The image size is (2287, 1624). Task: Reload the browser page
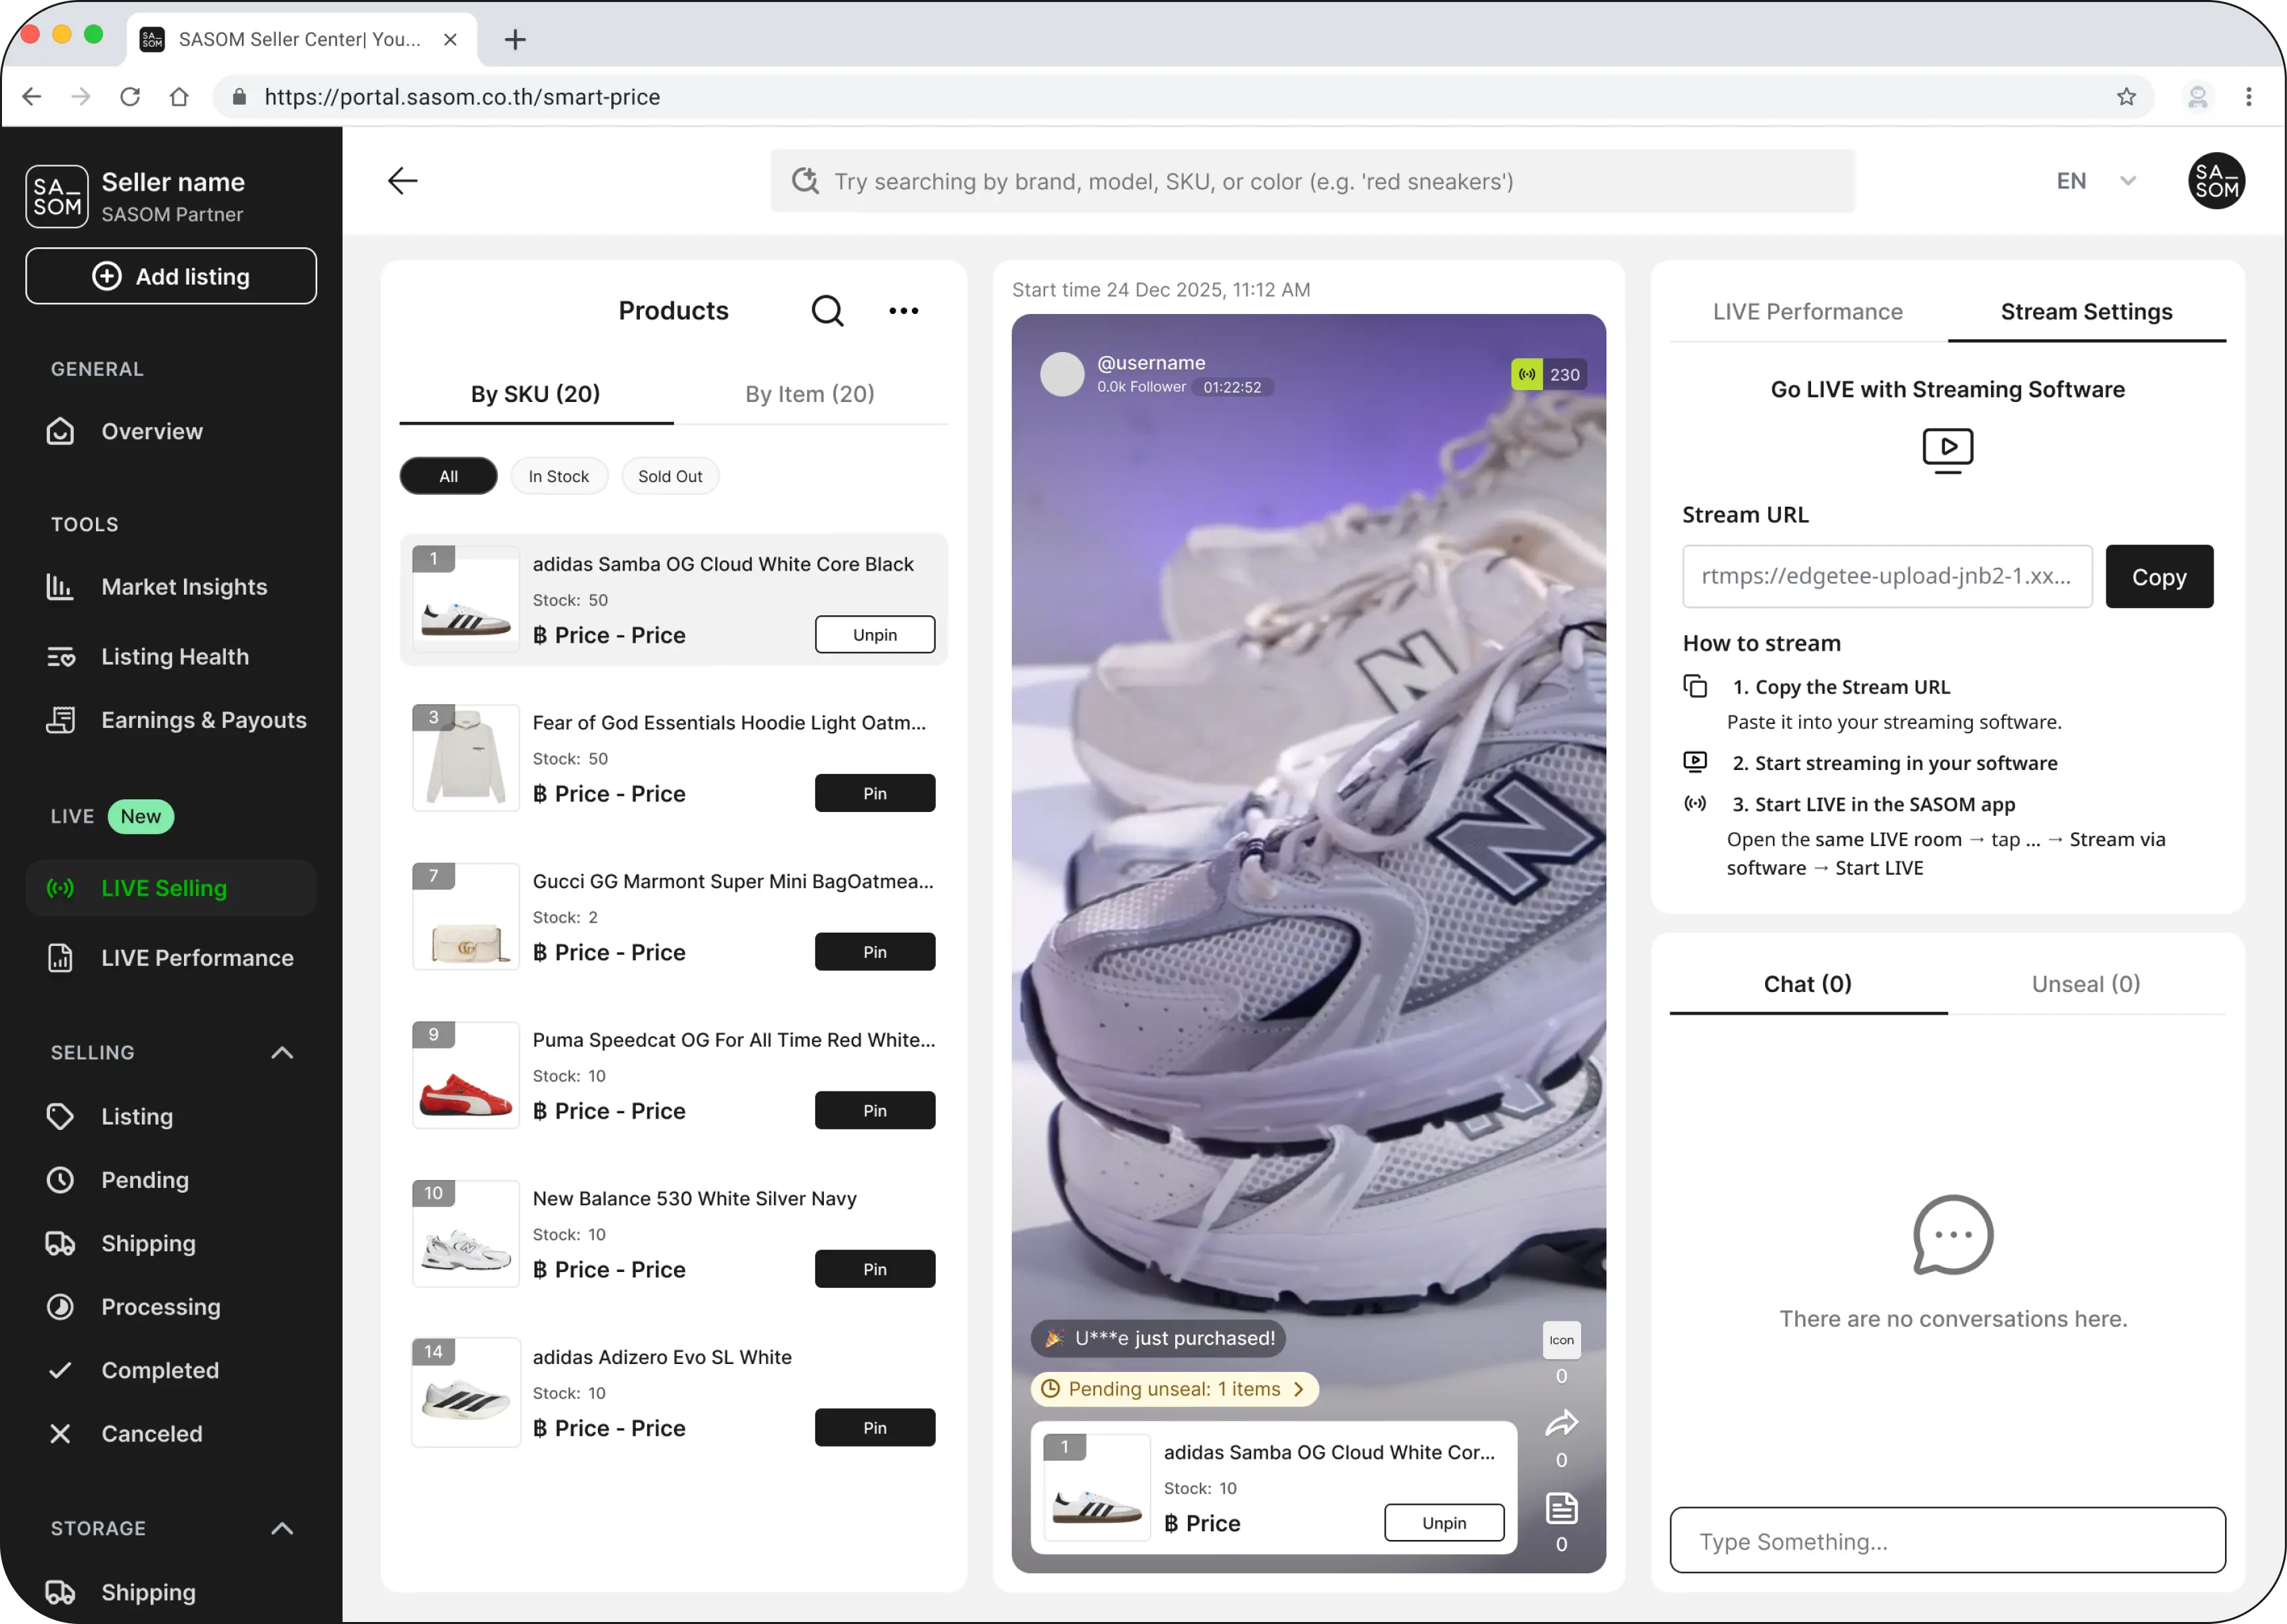pyautogui.click(x=130, y=97)
